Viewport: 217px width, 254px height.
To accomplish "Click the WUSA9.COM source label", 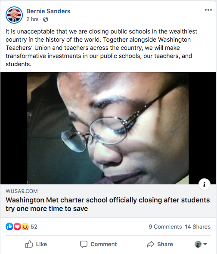I will click(22, 191).
